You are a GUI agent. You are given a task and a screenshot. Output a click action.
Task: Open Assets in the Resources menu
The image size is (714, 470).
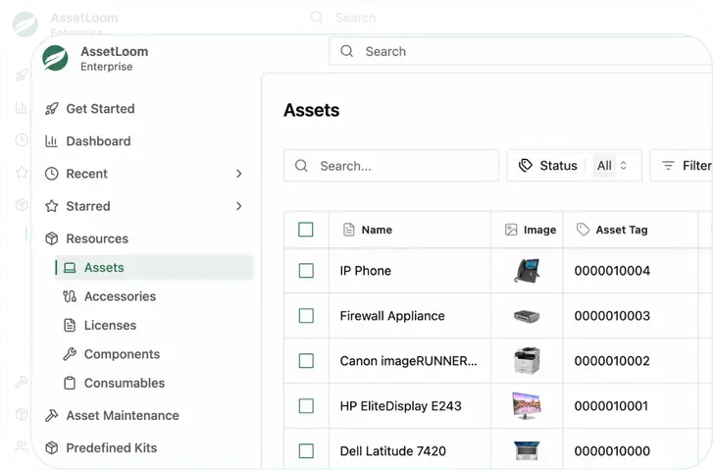coord(104,268)
